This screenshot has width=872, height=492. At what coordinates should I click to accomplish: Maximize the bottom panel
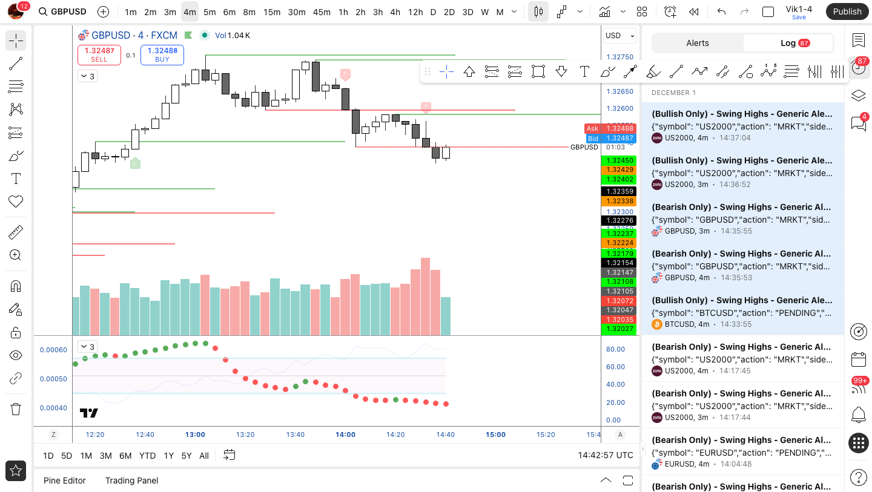pyautogui.click(x=628, y=481)
